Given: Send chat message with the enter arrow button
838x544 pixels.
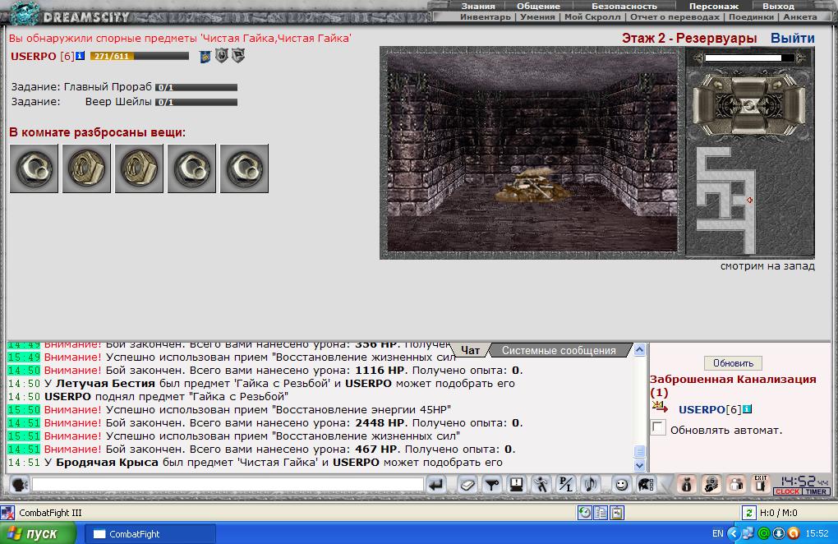Looking at the screenshot, I should [436, 485].
